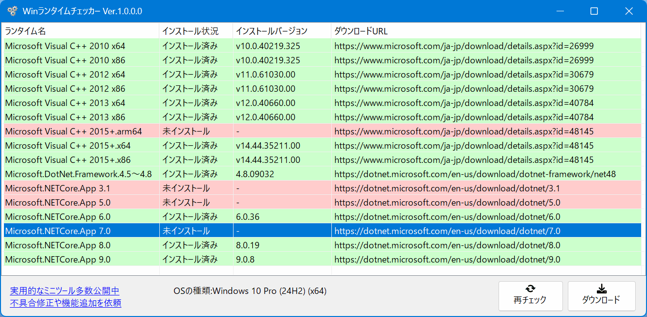Select Microsoft Visual C++ 2012 x64 row
Screen dimensions: 647x317
322,75
